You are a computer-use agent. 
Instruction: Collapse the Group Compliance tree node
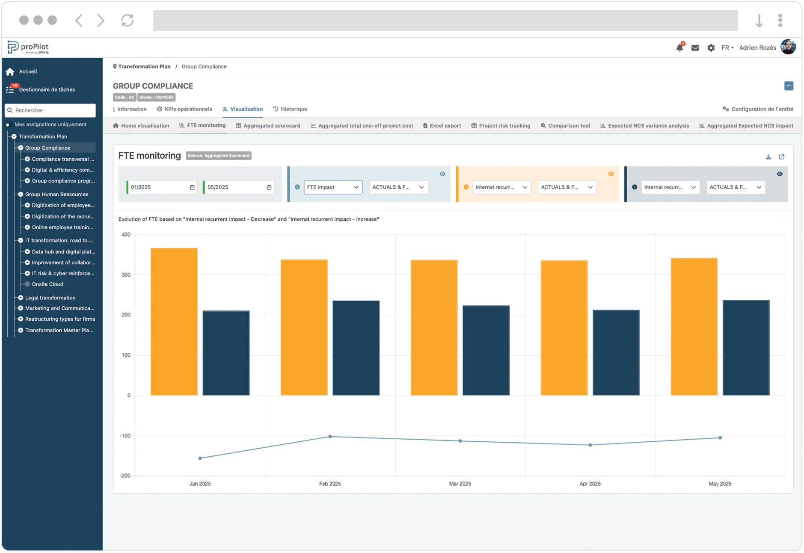[21, 148]
